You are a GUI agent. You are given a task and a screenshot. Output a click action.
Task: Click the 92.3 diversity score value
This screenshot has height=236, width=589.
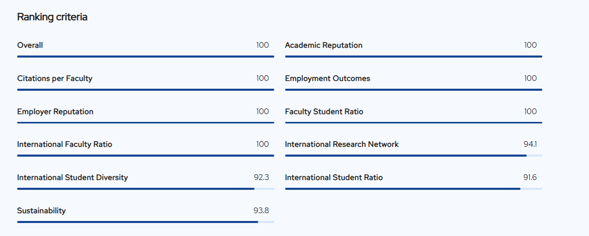[261, 177]
